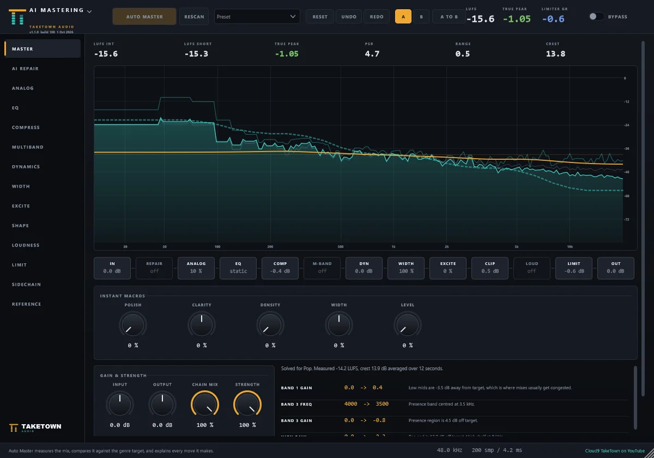This screenshot has width=654, height=458.
Task: Redo the last change
Action: click(377, 16)
